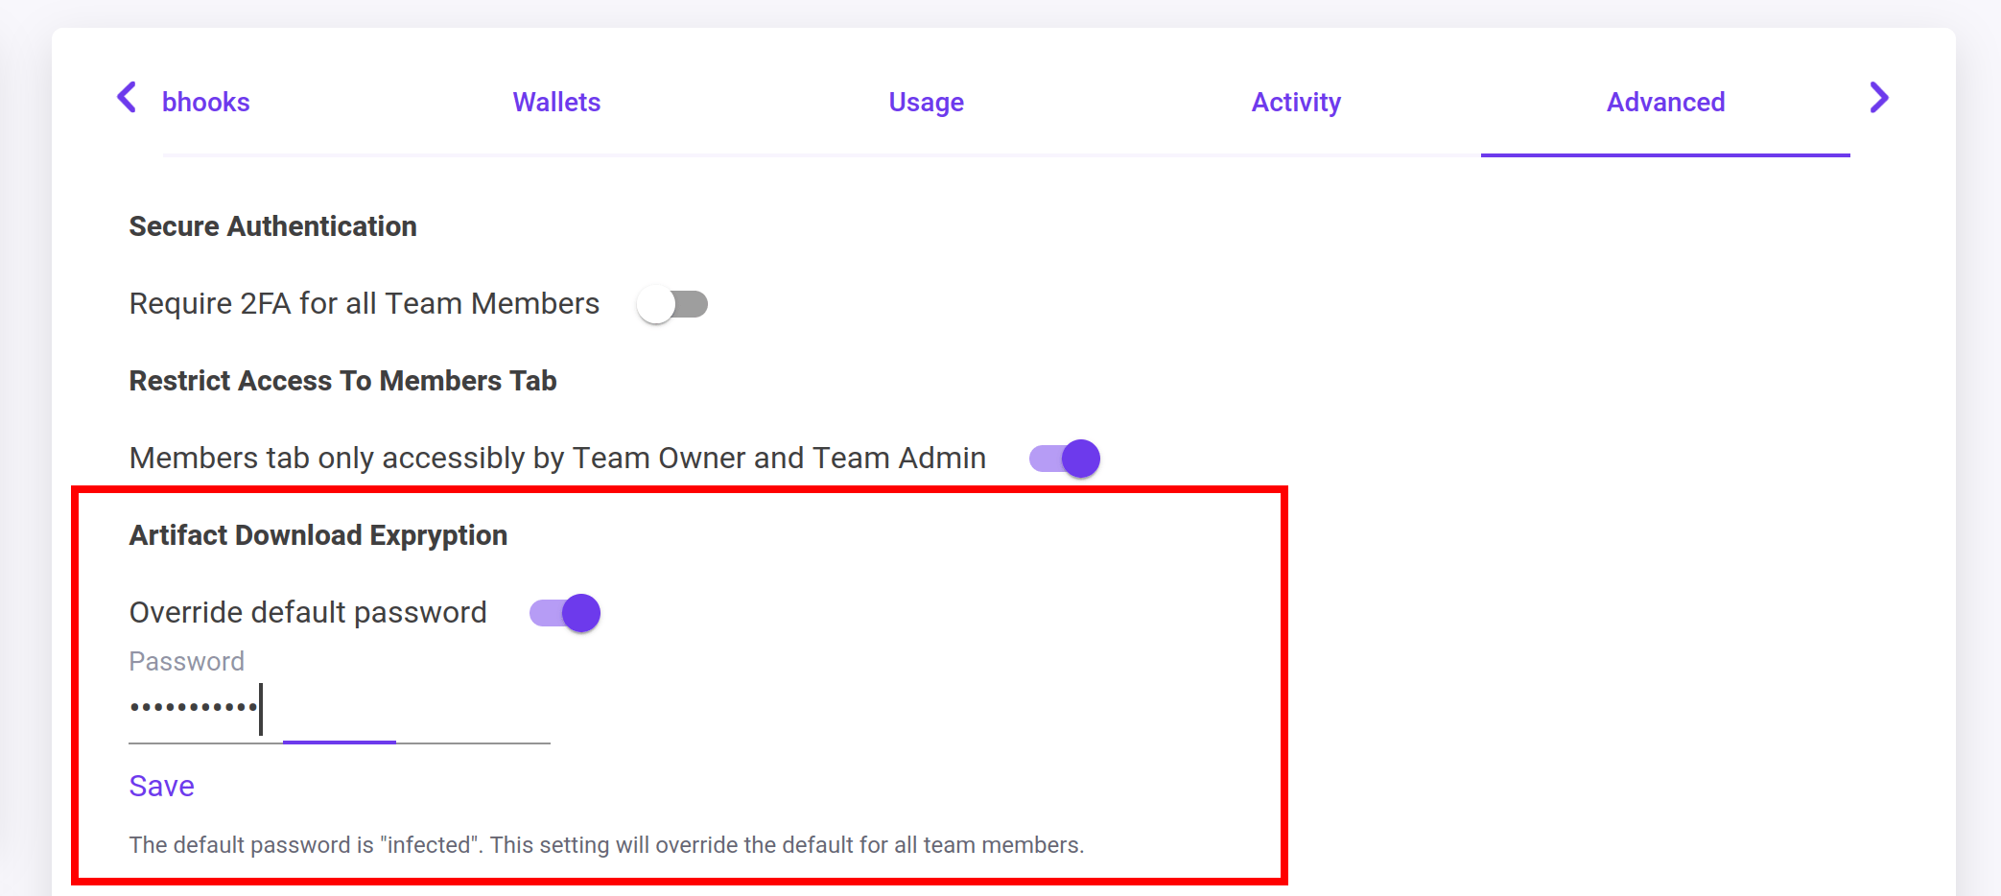Click the Members tab only accessibly label text
This screenshot has width=2001, height=896.
click(557, 459)
